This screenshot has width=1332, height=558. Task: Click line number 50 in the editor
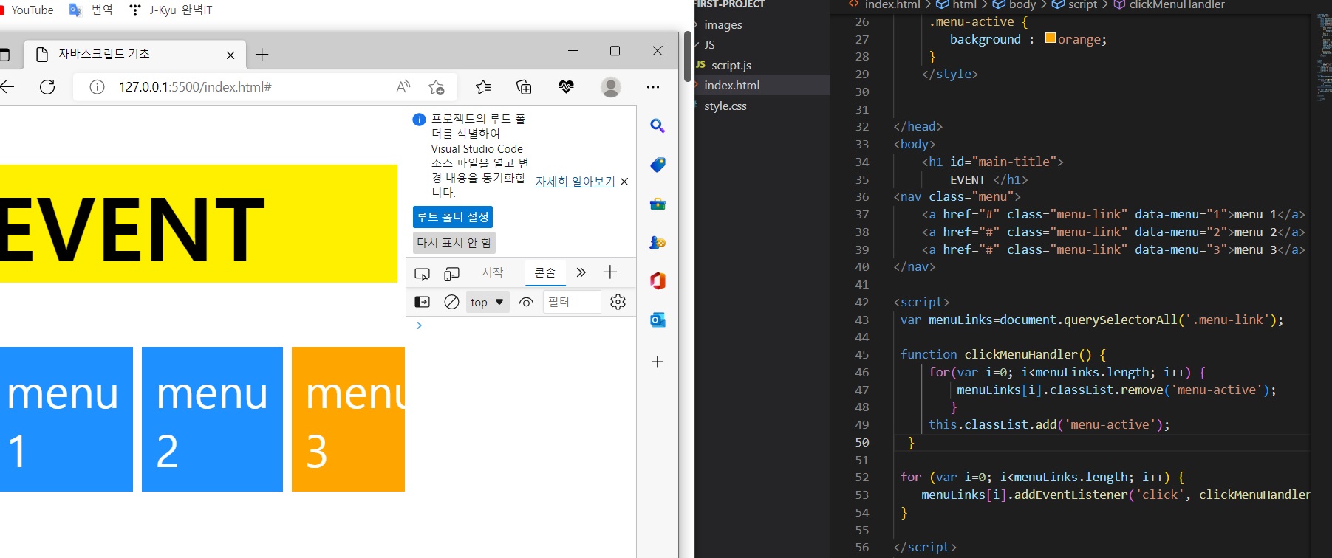point(862,443)
